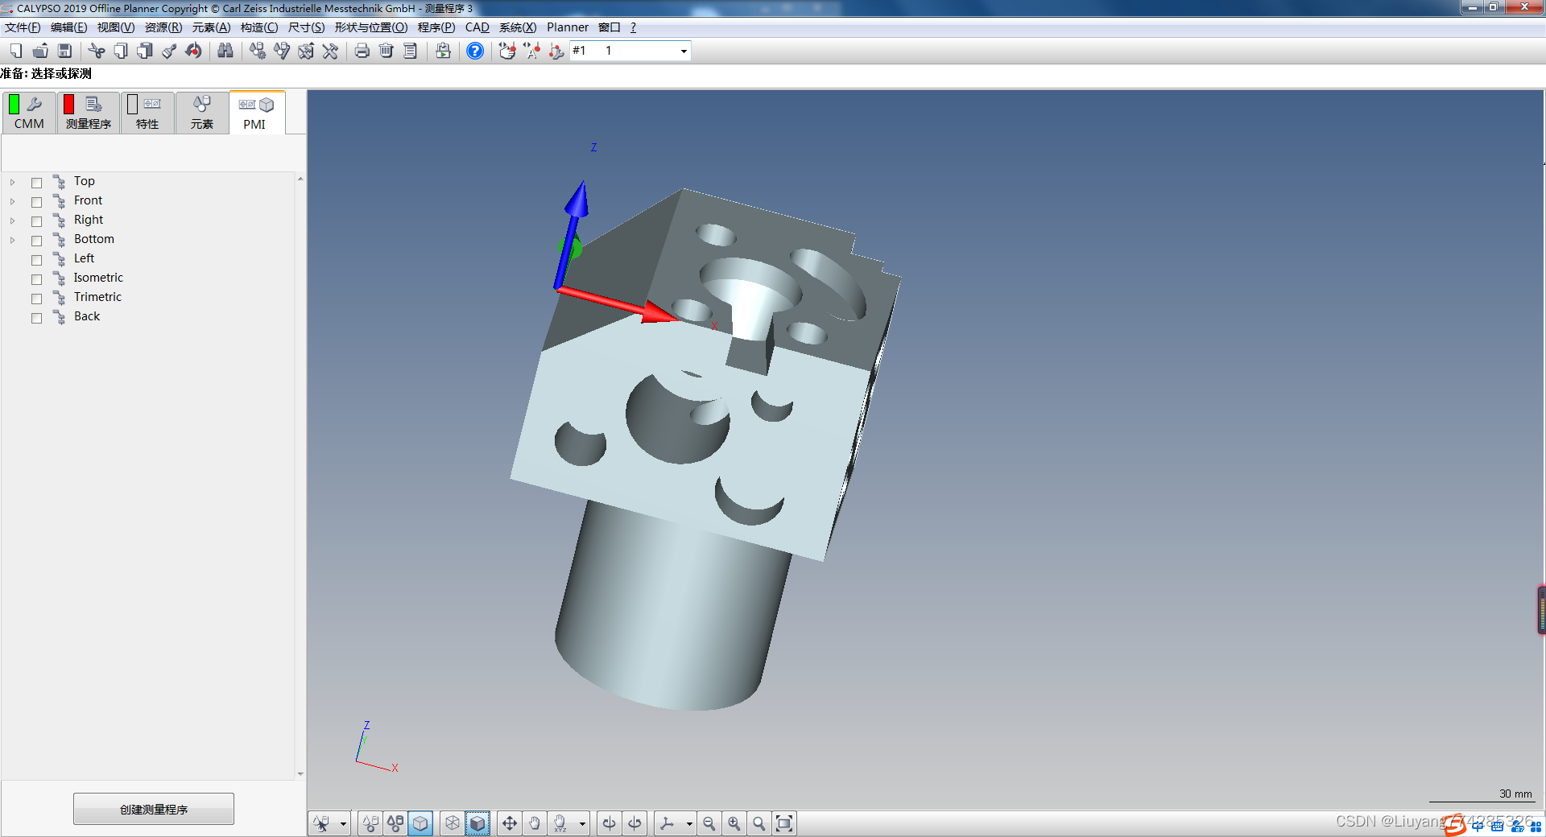The image size is (1546, 837).
Task: Click the 创建测量程序 button
Action: tap(154, 809)
